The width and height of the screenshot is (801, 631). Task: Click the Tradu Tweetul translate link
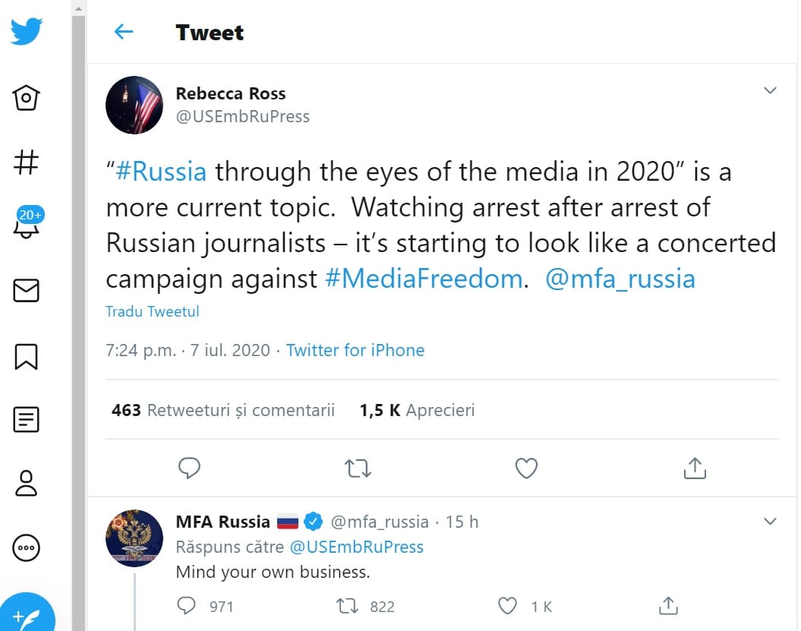coord(153,311)
